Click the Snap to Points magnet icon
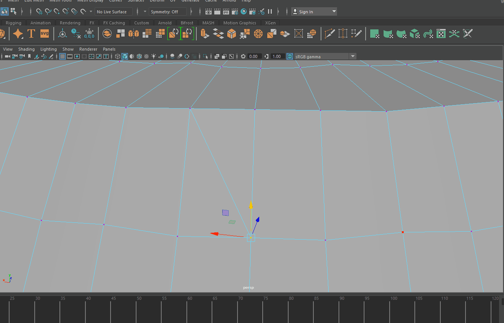The image size is (504, 323). pyautogui.click(x=57, y=12)
